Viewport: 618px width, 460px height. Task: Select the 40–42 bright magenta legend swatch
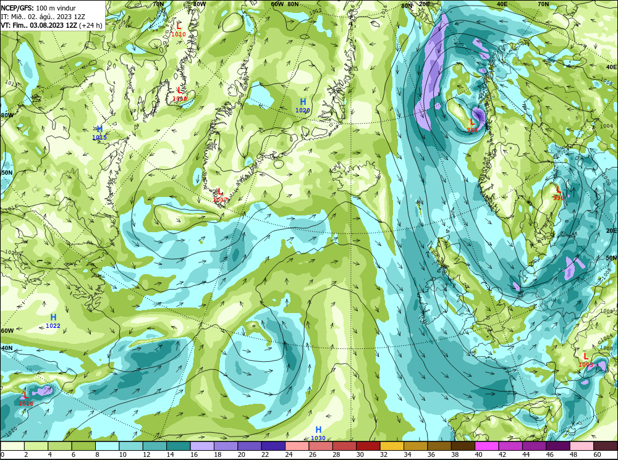tap(486, 446)
